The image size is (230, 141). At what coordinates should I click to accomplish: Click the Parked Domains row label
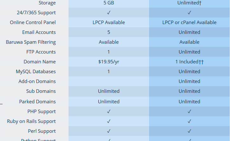tap(37, 102)
